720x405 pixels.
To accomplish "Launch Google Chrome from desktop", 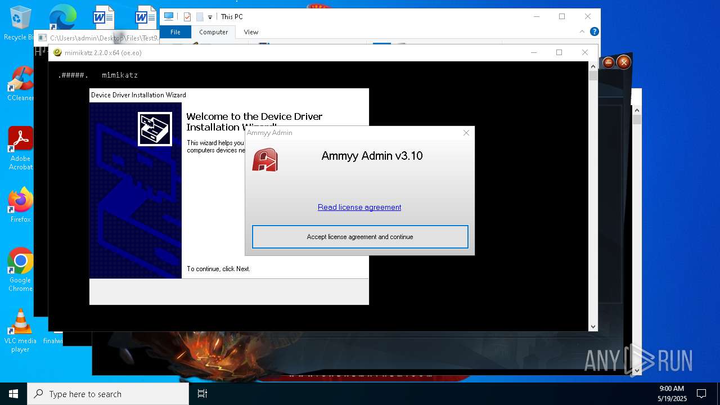I will click(20, 270).
